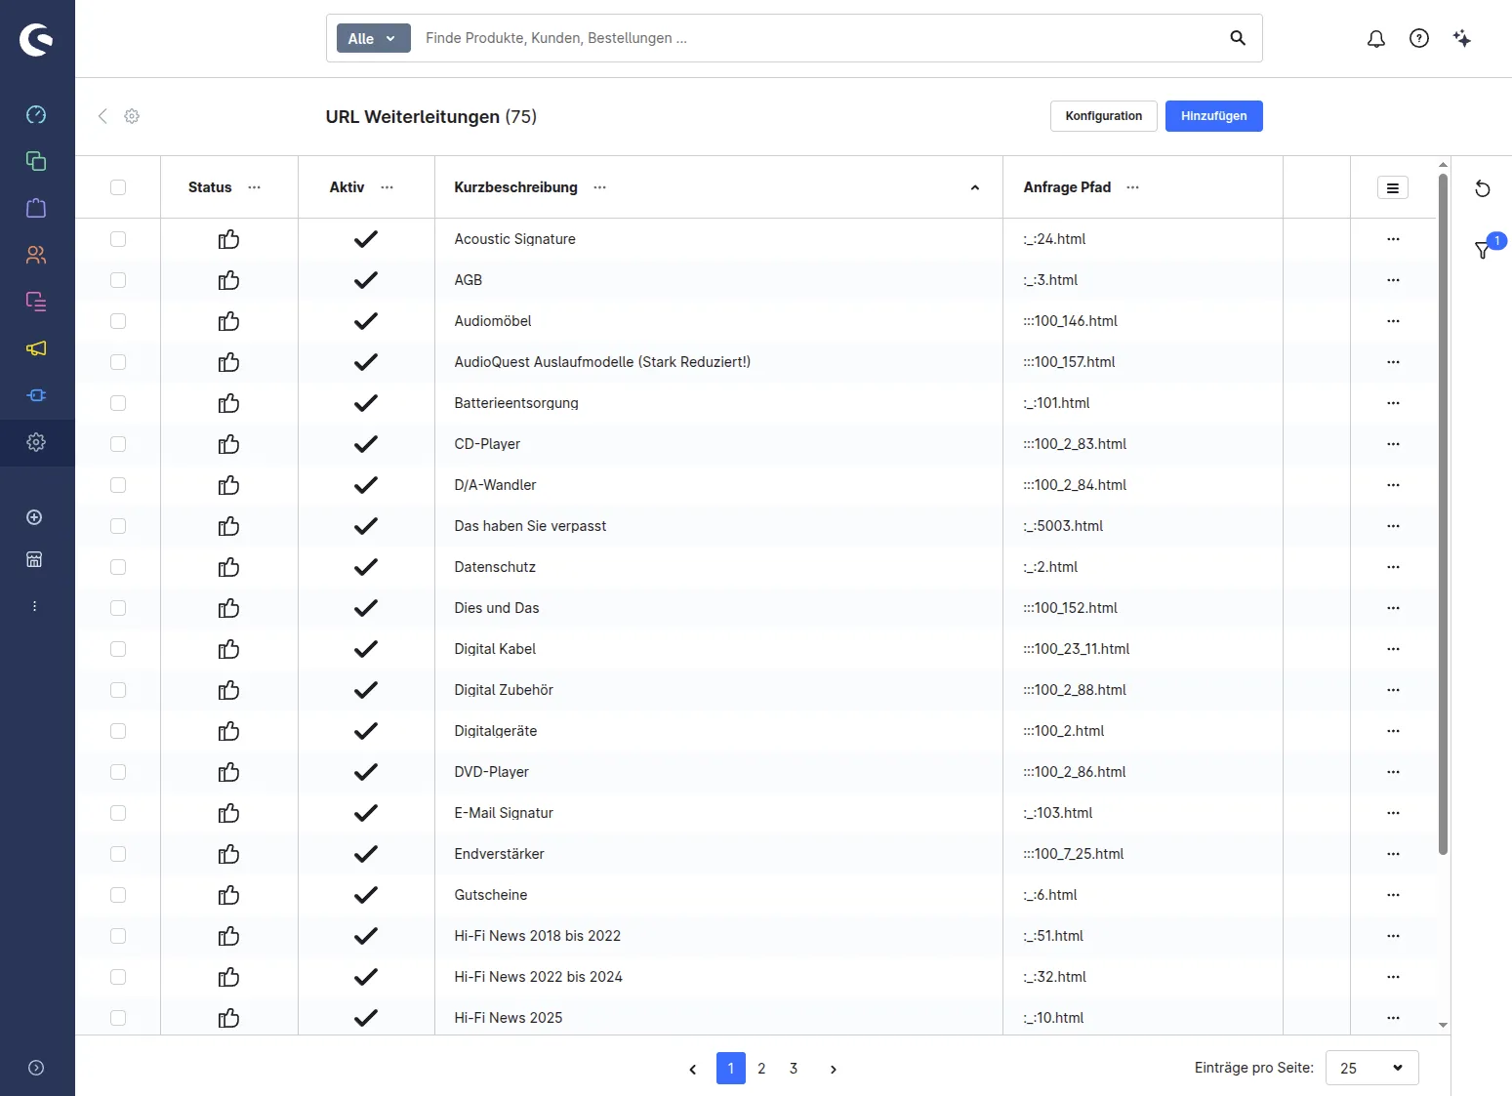Collapse the sidebar with bottom arrow icon
The height and width of the screenshot is (1096, 1512).
pos(36,1068)
